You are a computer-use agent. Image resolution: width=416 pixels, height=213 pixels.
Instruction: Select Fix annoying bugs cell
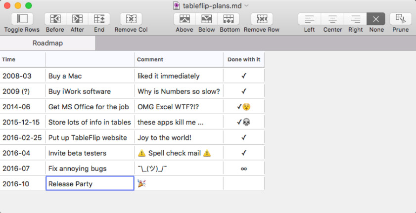(x=90, y=168)
